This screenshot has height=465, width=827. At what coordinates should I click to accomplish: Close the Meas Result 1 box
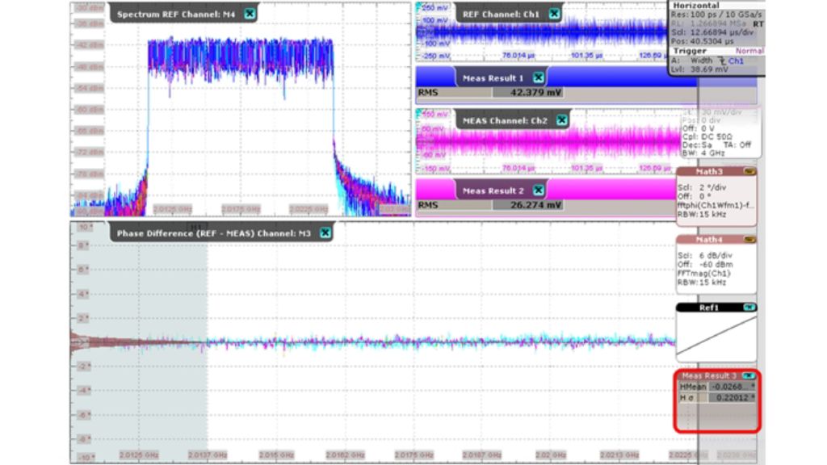tap(539, 77)
